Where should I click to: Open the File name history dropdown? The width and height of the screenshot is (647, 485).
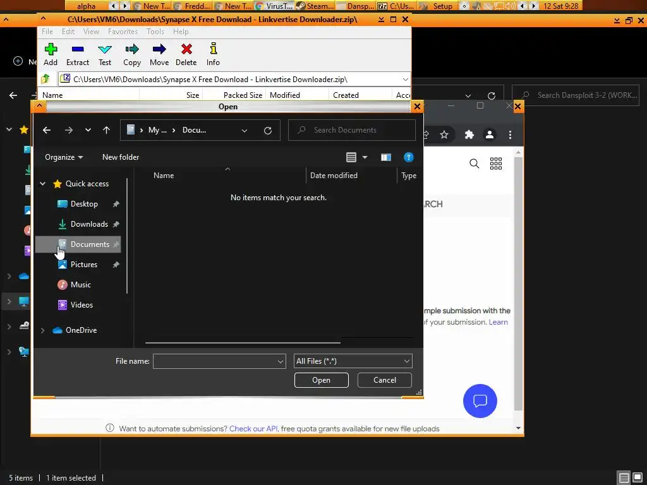click(280, 361)
